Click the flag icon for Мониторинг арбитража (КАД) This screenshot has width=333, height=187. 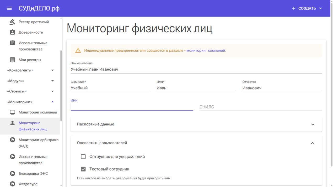pyautogui.click(x=12, y=140)
